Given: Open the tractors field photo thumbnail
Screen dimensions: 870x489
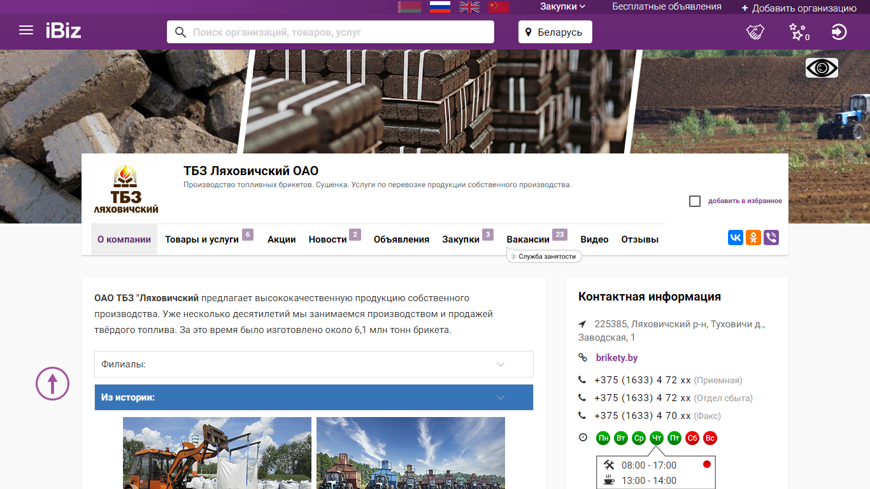Looking at the screenshot, I should click(411, 453).
